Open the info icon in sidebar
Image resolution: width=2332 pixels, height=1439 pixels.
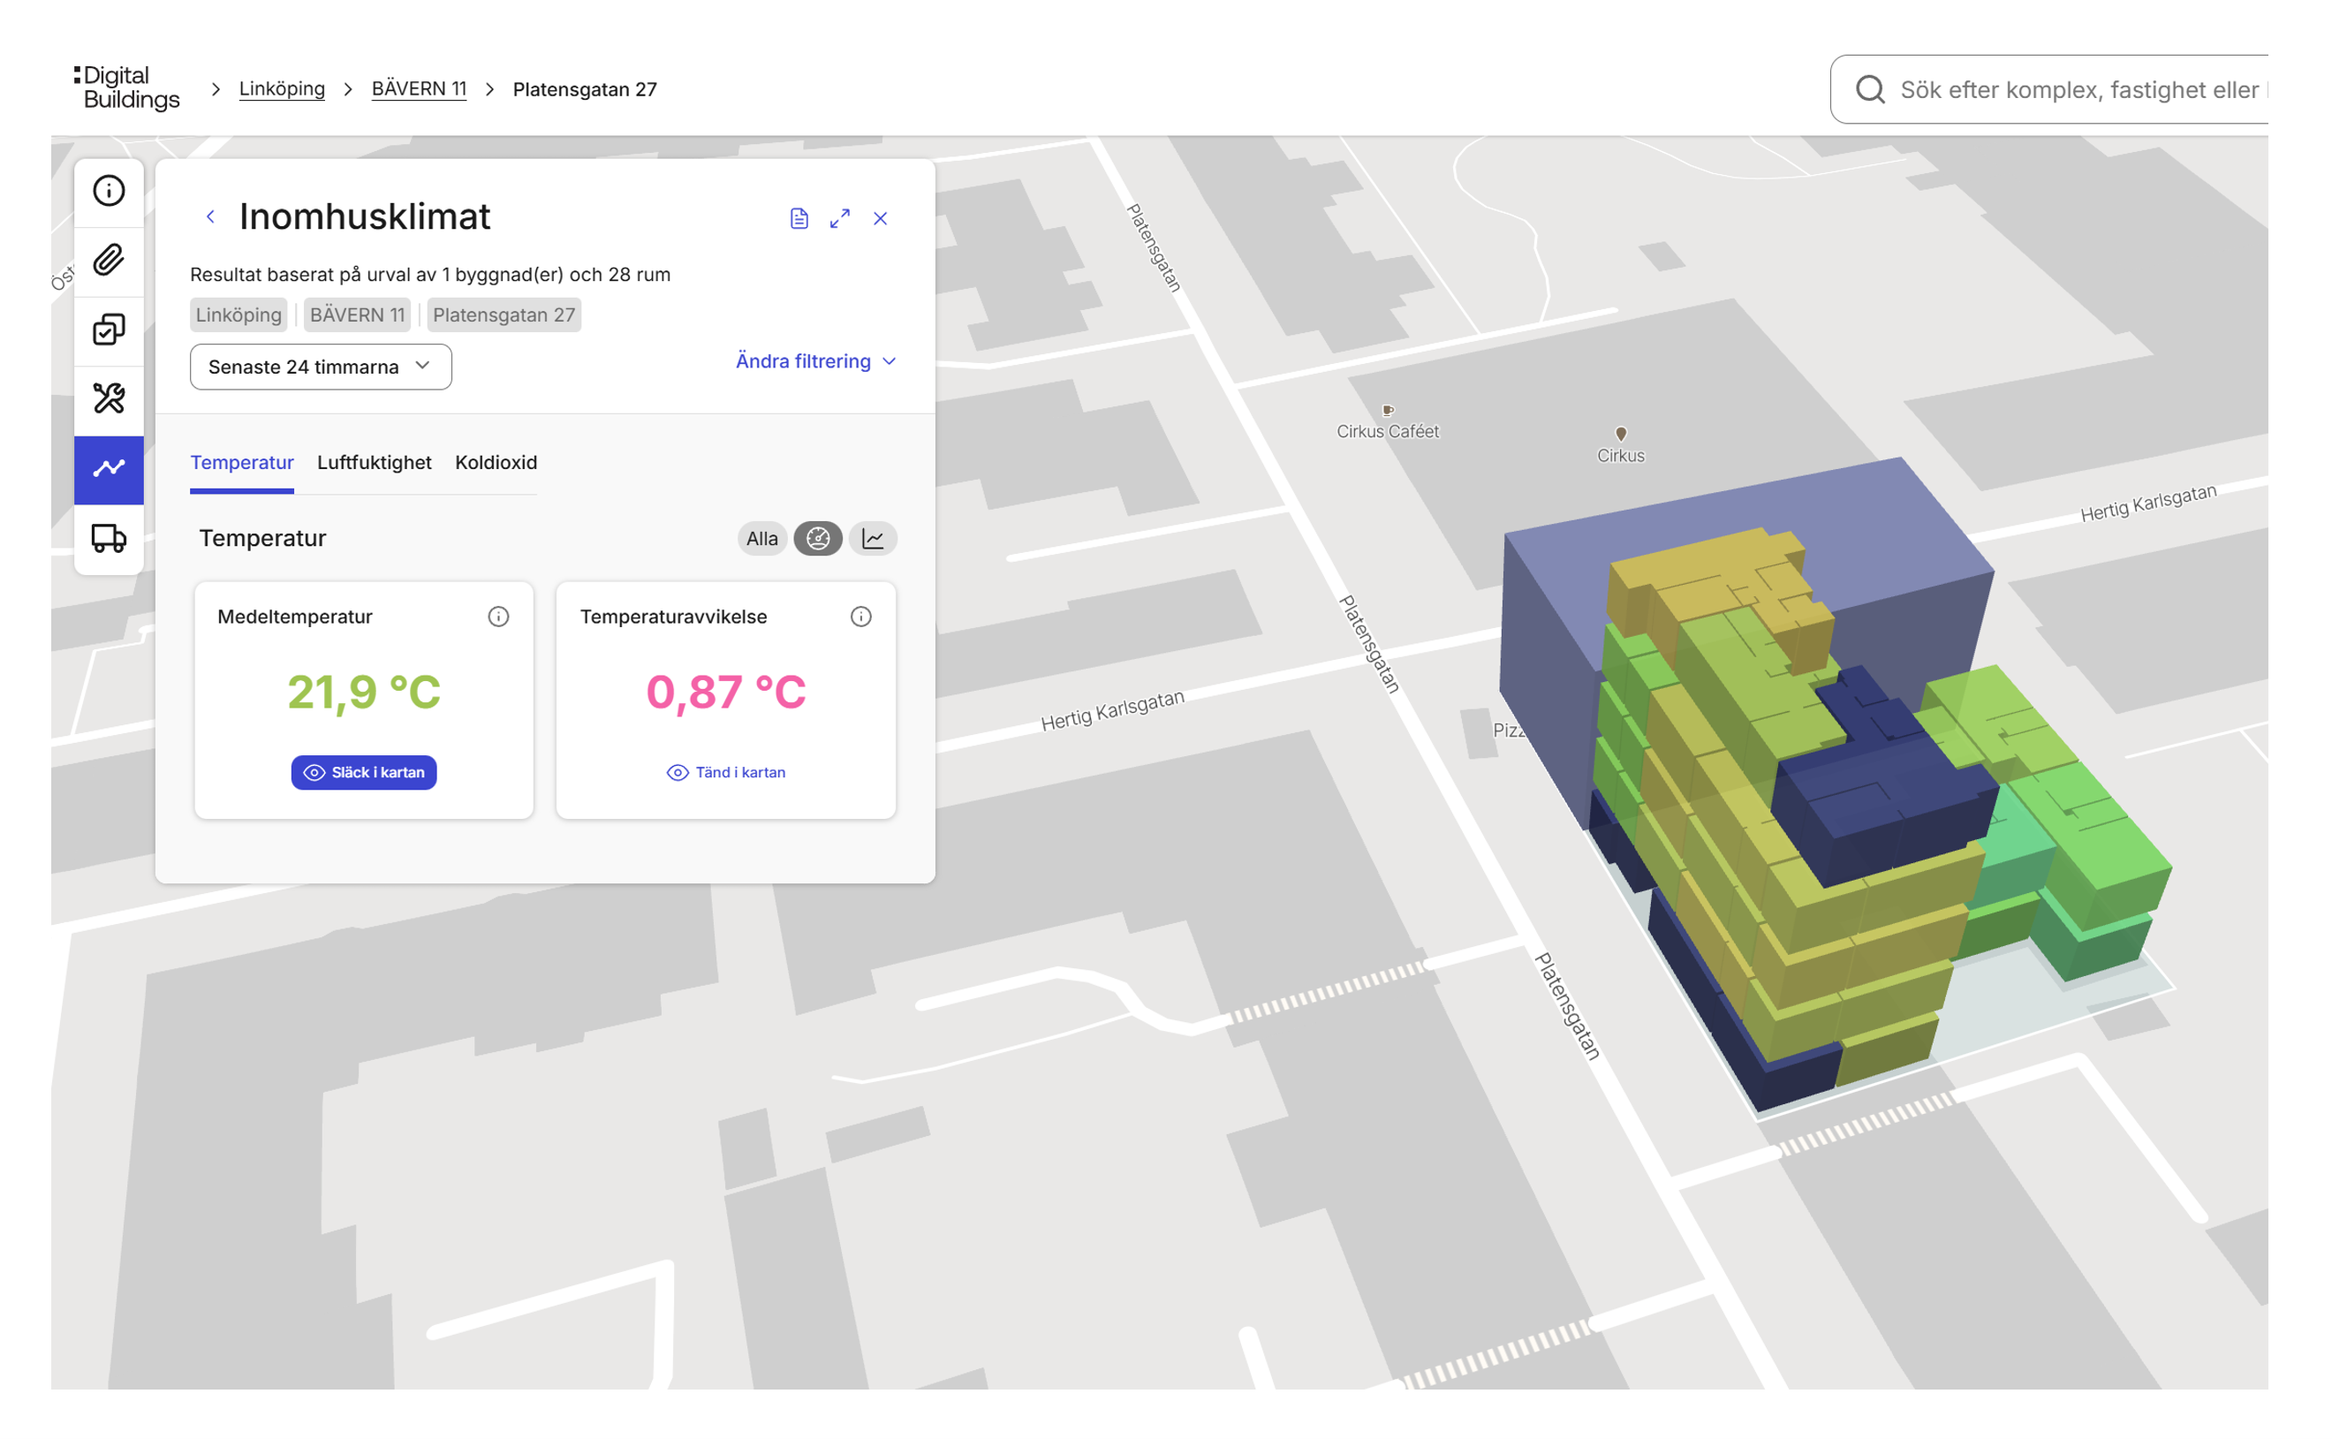coord(109,190)
